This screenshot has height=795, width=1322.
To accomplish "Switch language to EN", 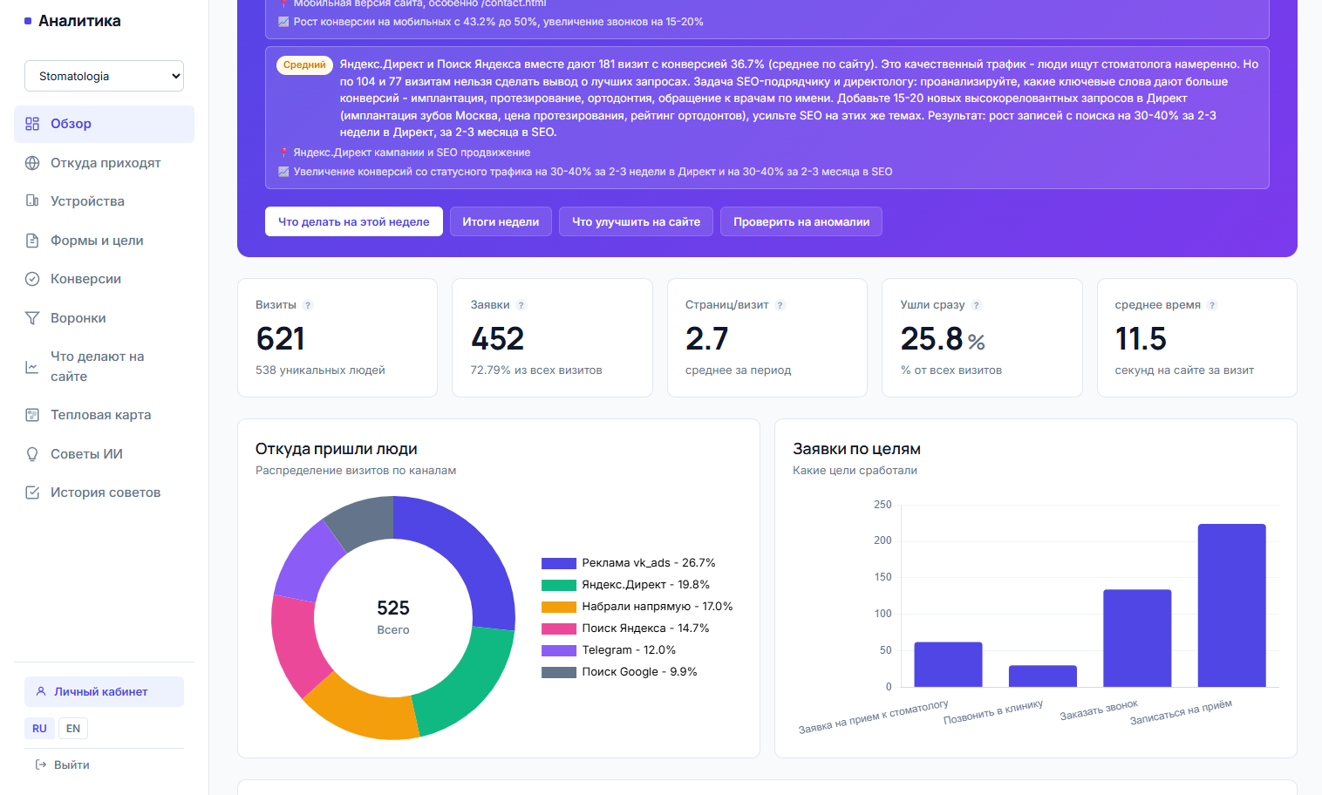I will [x=73, y=729].
